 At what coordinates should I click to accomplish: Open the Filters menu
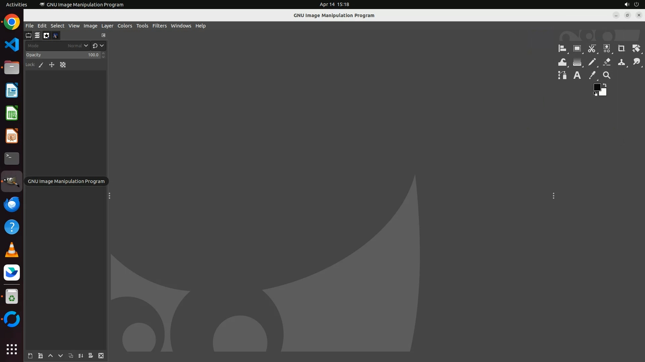tap(159, 26)
